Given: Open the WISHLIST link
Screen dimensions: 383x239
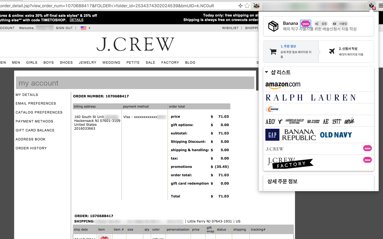Looking at the screenshot, I should [230, 28].
